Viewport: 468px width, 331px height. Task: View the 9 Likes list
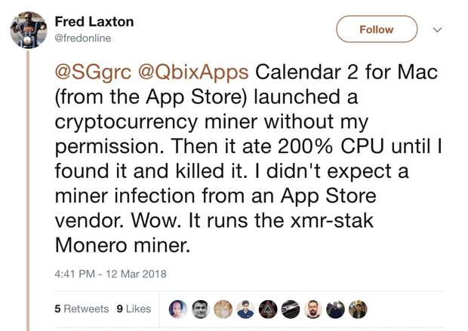click(133, 308)
